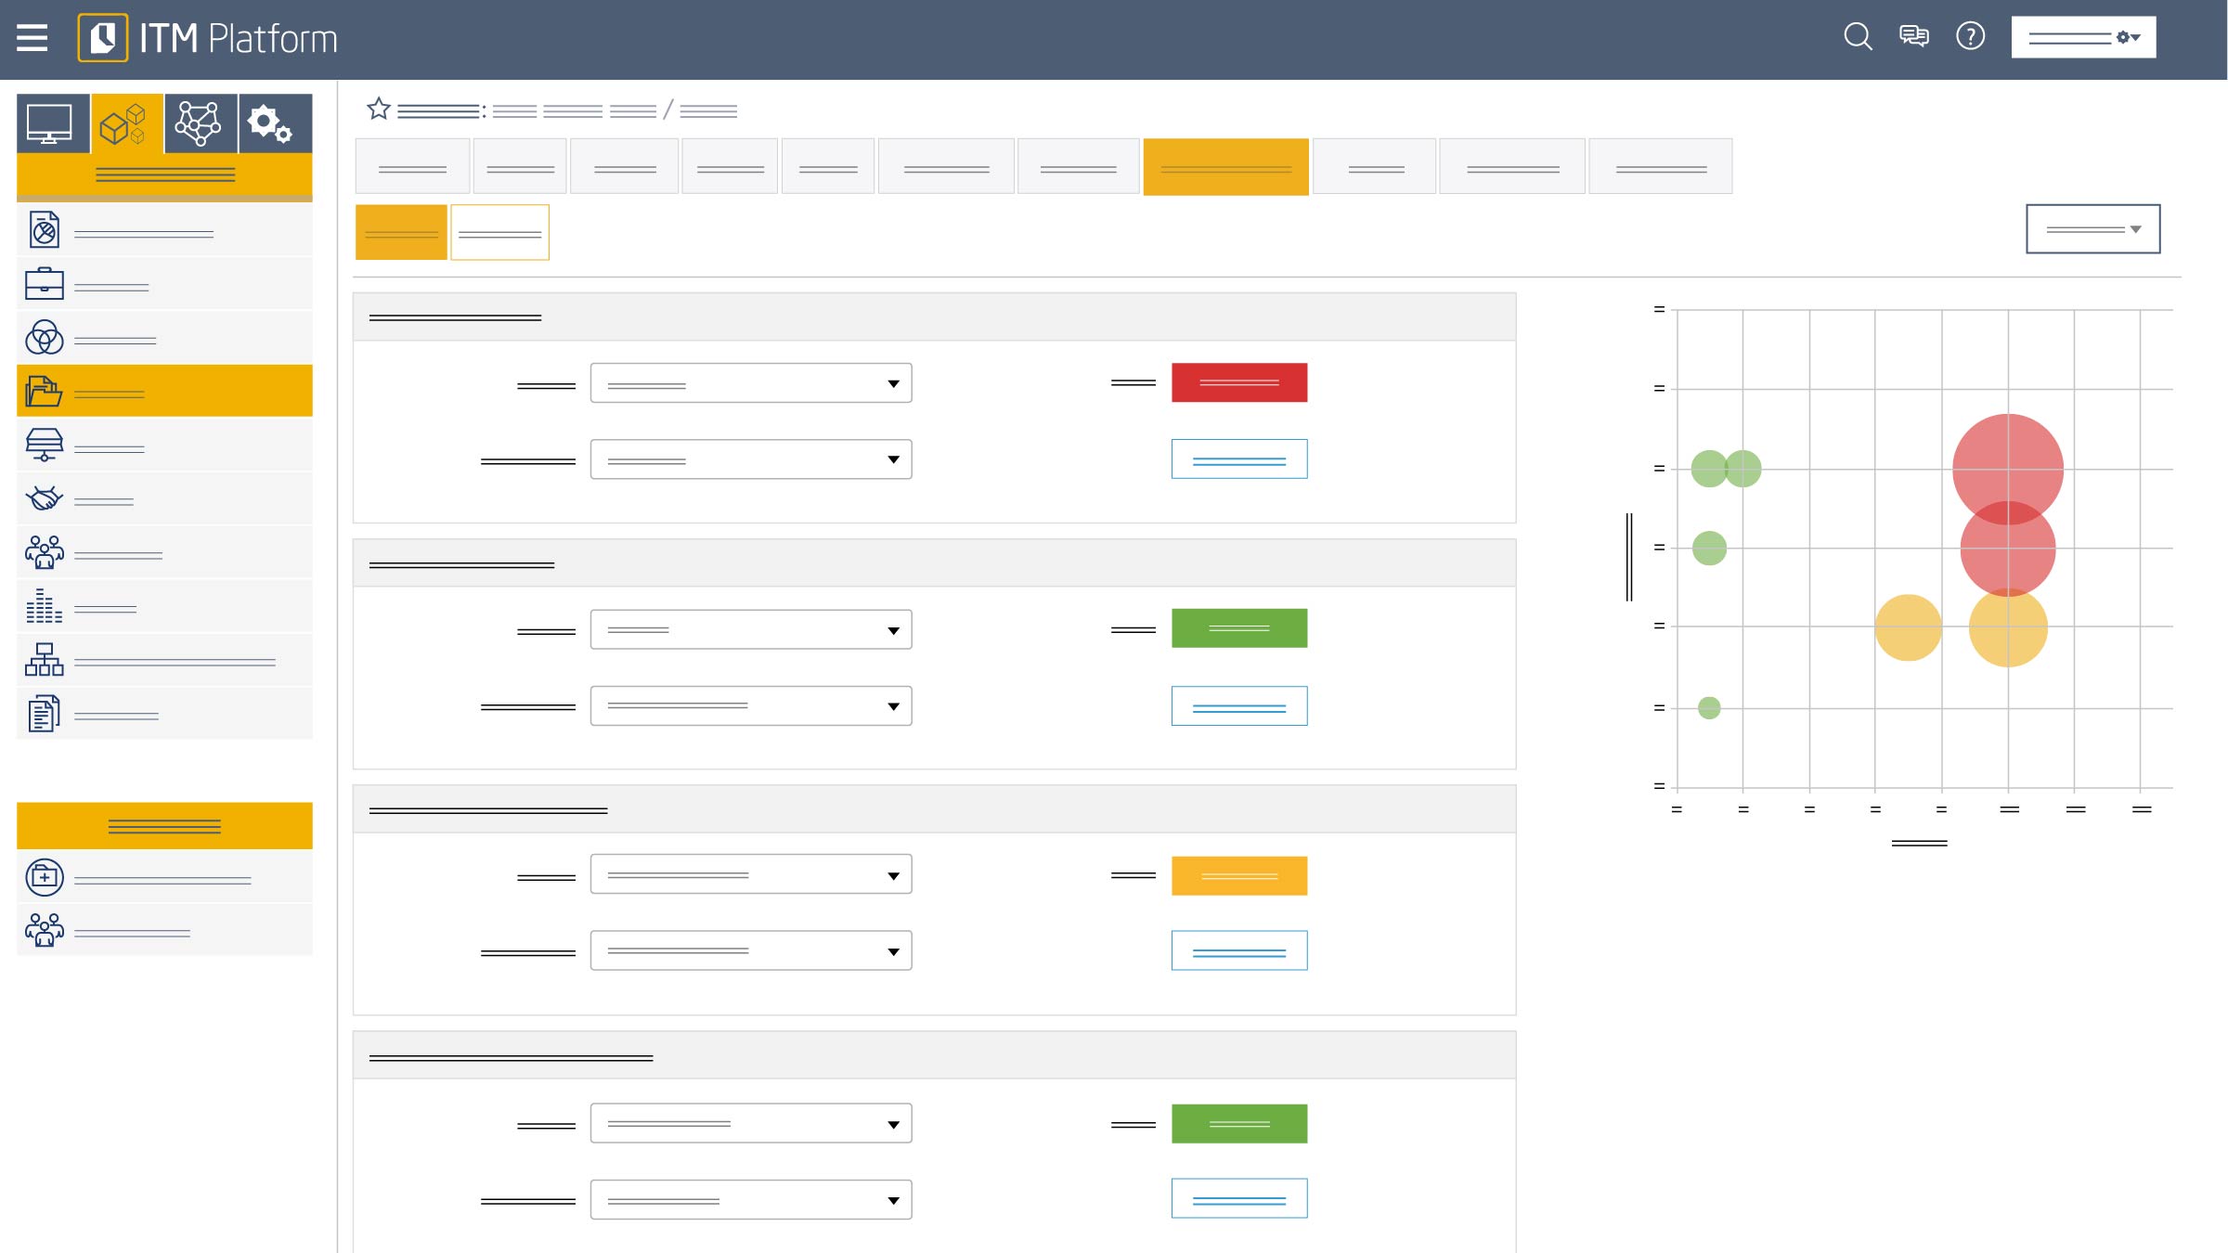
Task: Click the blue outlined button in second section
Action: pos(1239,706)
